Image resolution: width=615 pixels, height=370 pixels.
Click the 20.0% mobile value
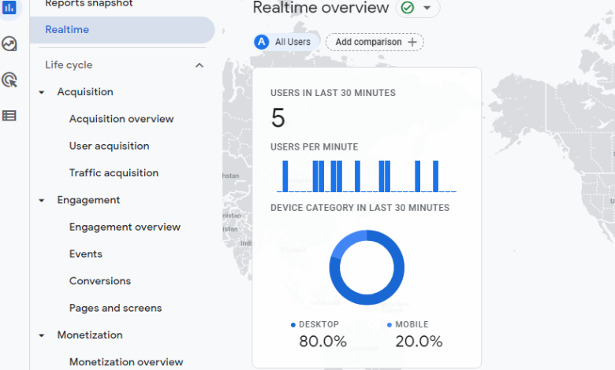[x=419, y=342]
